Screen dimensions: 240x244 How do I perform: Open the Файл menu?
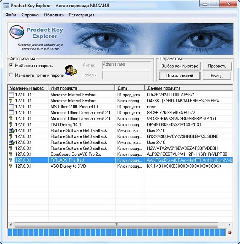11,15
